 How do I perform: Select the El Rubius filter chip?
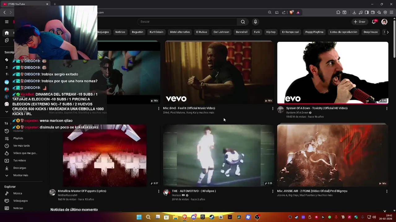coord(201,32)
